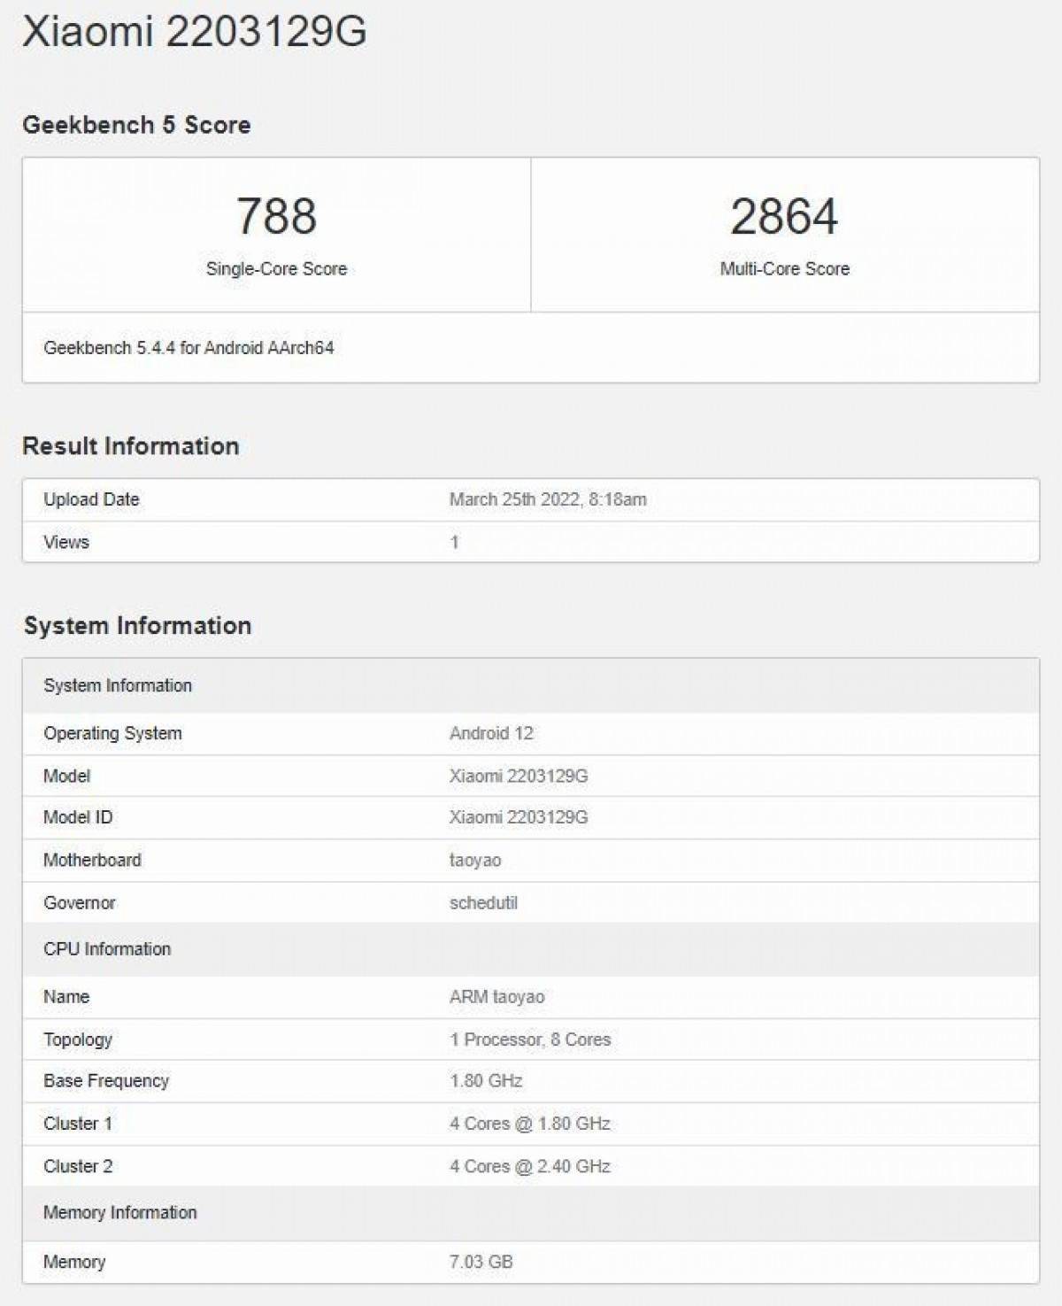Open the Geekbench 5 Score section header

pos(135,124)
